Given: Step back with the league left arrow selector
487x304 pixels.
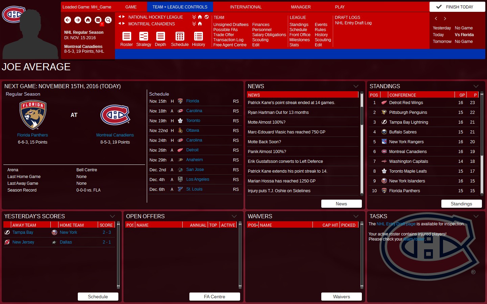Looking at the screenshot, I should pos(119,17).
